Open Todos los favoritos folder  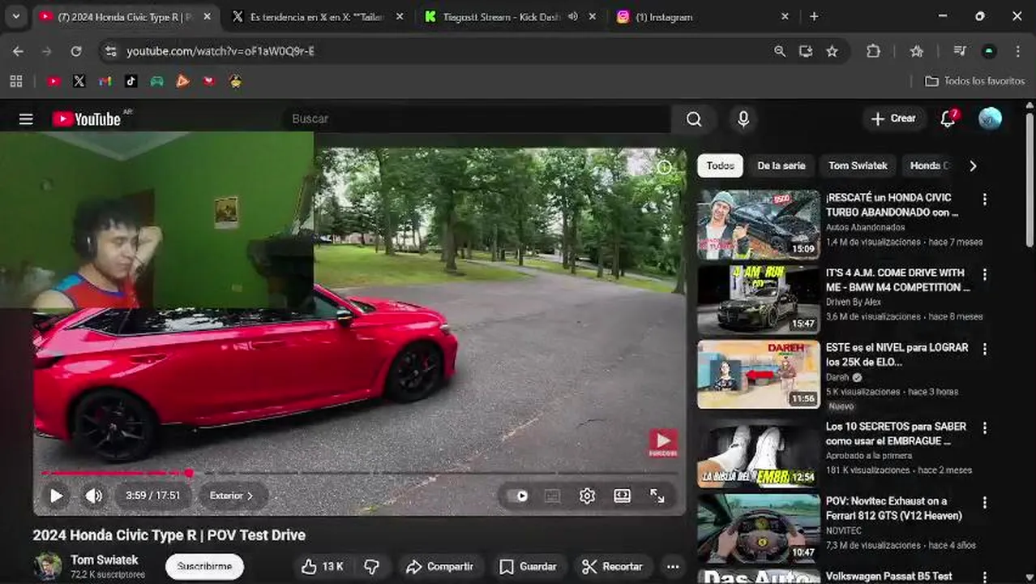(975, 81)
